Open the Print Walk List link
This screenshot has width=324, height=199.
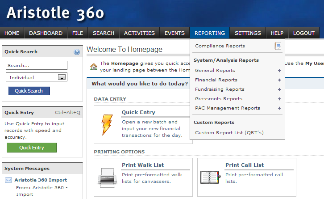point(143,165)
